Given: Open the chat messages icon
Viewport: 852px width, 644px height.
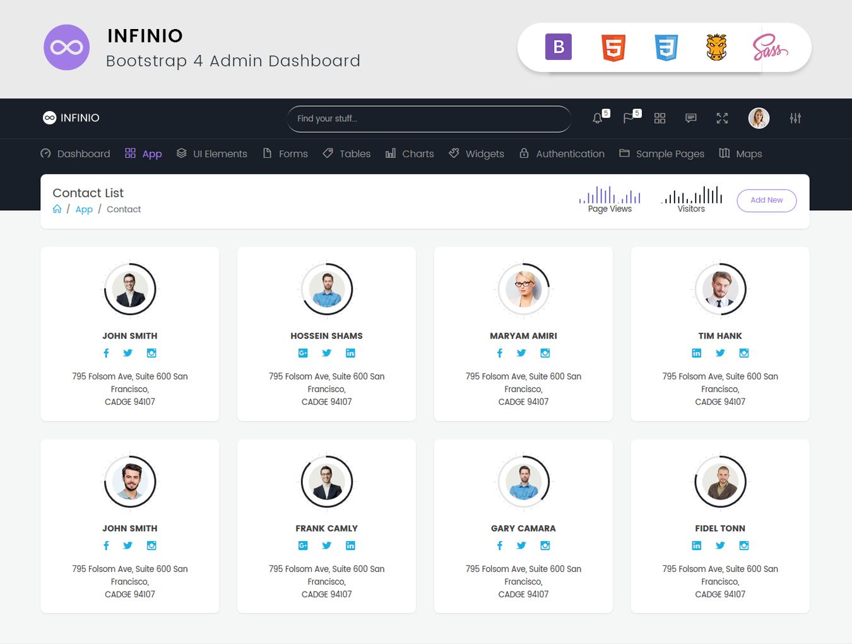Looking at the screenshot, I should (x=691, y=118).
